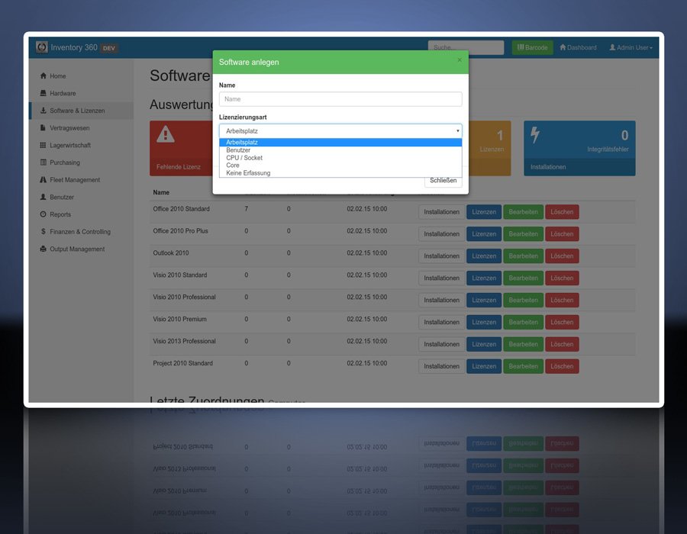
Task: Click the Output Management printer icon
Action: click(43, 249)
